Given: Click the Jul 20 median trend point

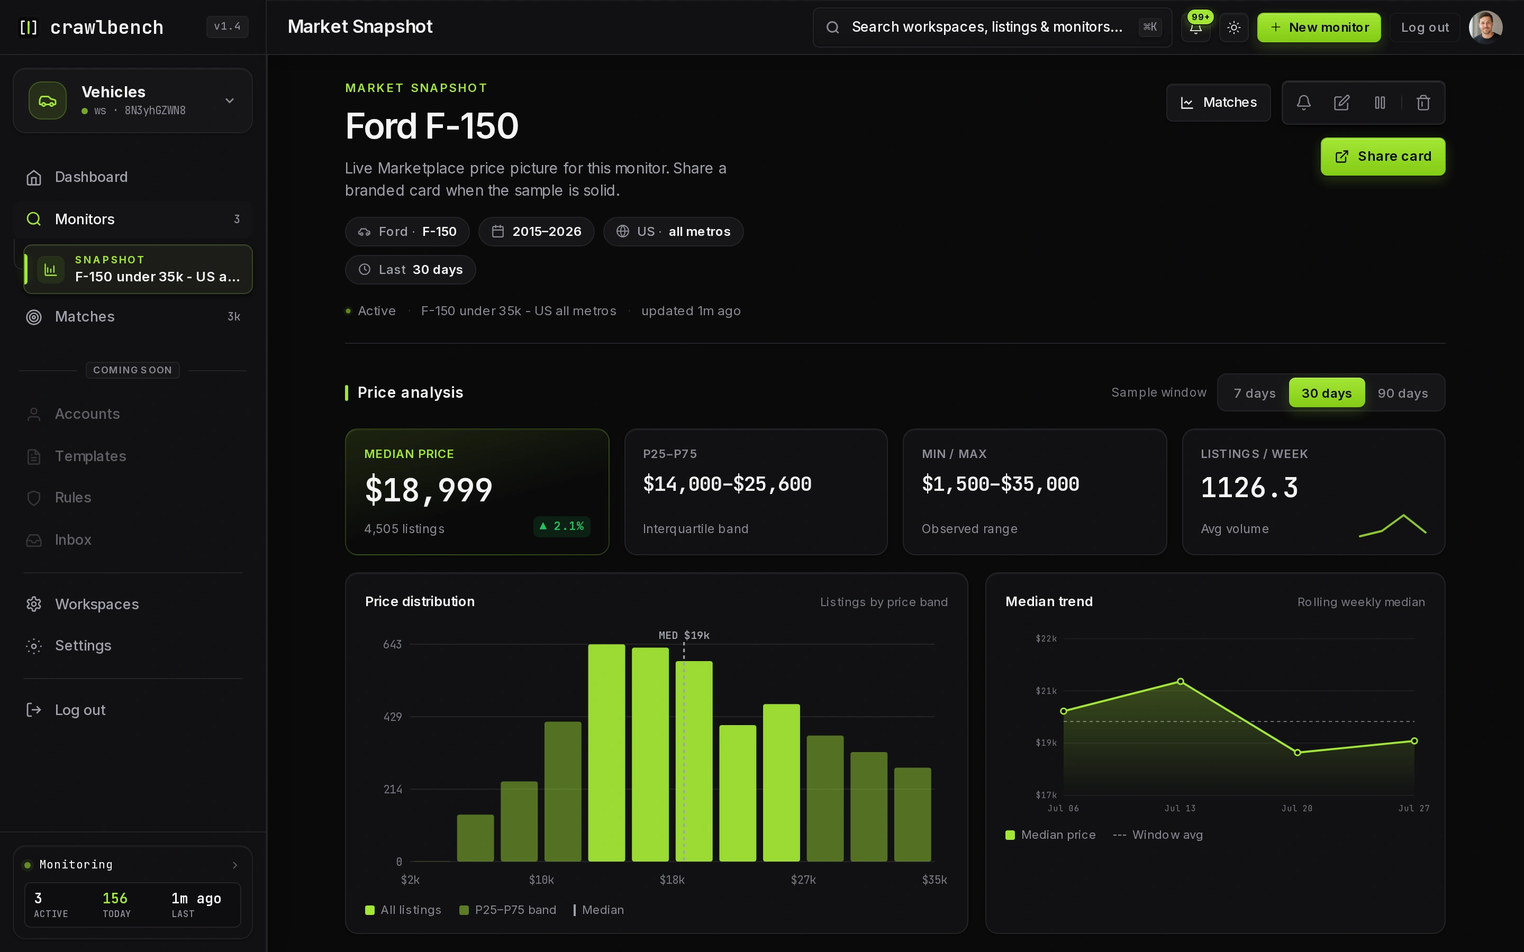Looking at the screenshot, I should pyautogui.click(x=1298, y=753).
